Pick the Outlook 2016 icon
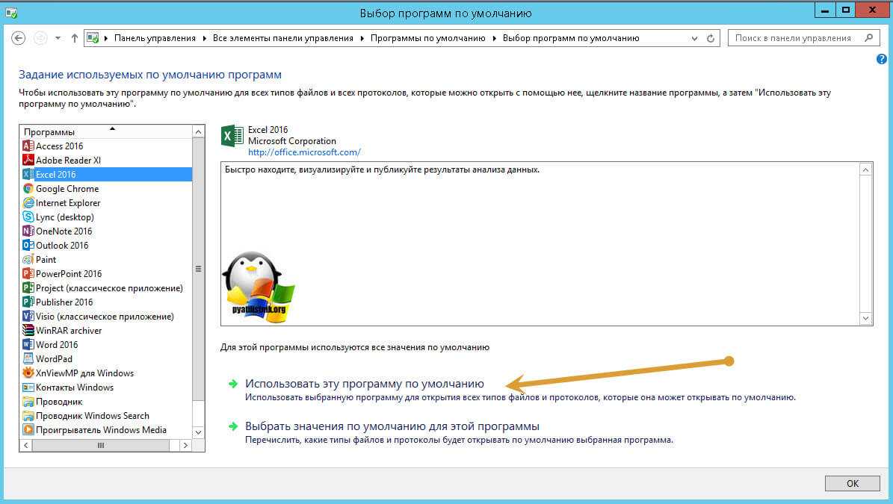This screenshot has width=893, height=504. (x=28, y=246)
